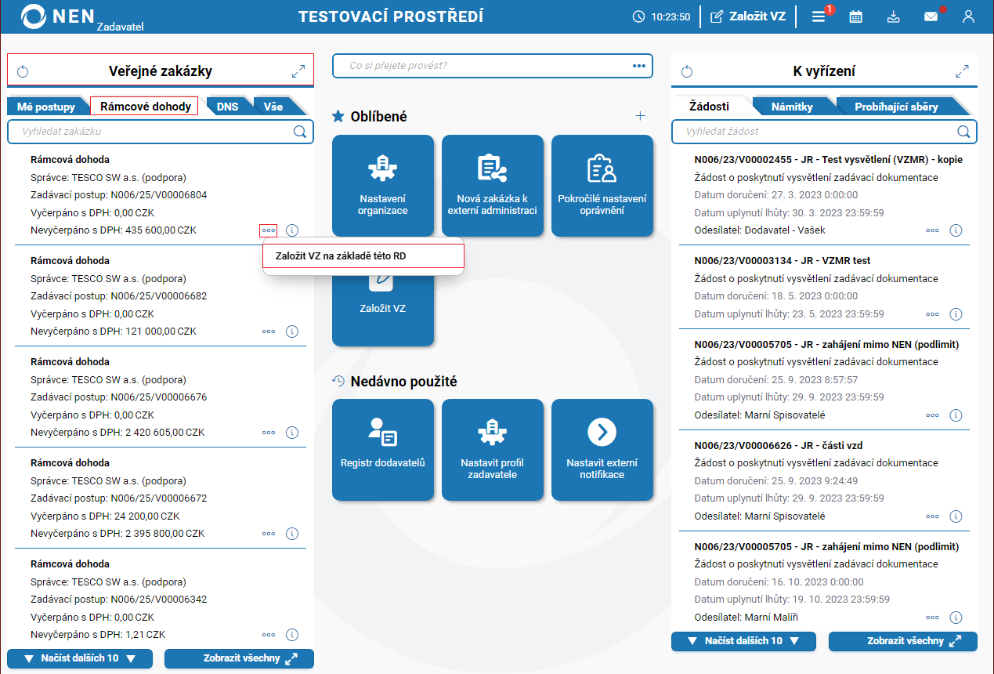The width and height of the screenshot is (994, 674).
Task: Open the messages envelope icon
Action: click(x=931, y=16)
